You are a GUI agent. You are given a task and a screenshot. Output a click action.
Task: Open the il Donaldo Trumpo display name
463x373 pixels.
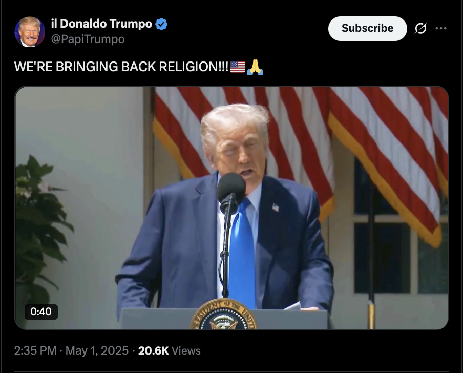pyautogui.click(x=101, y=24)
